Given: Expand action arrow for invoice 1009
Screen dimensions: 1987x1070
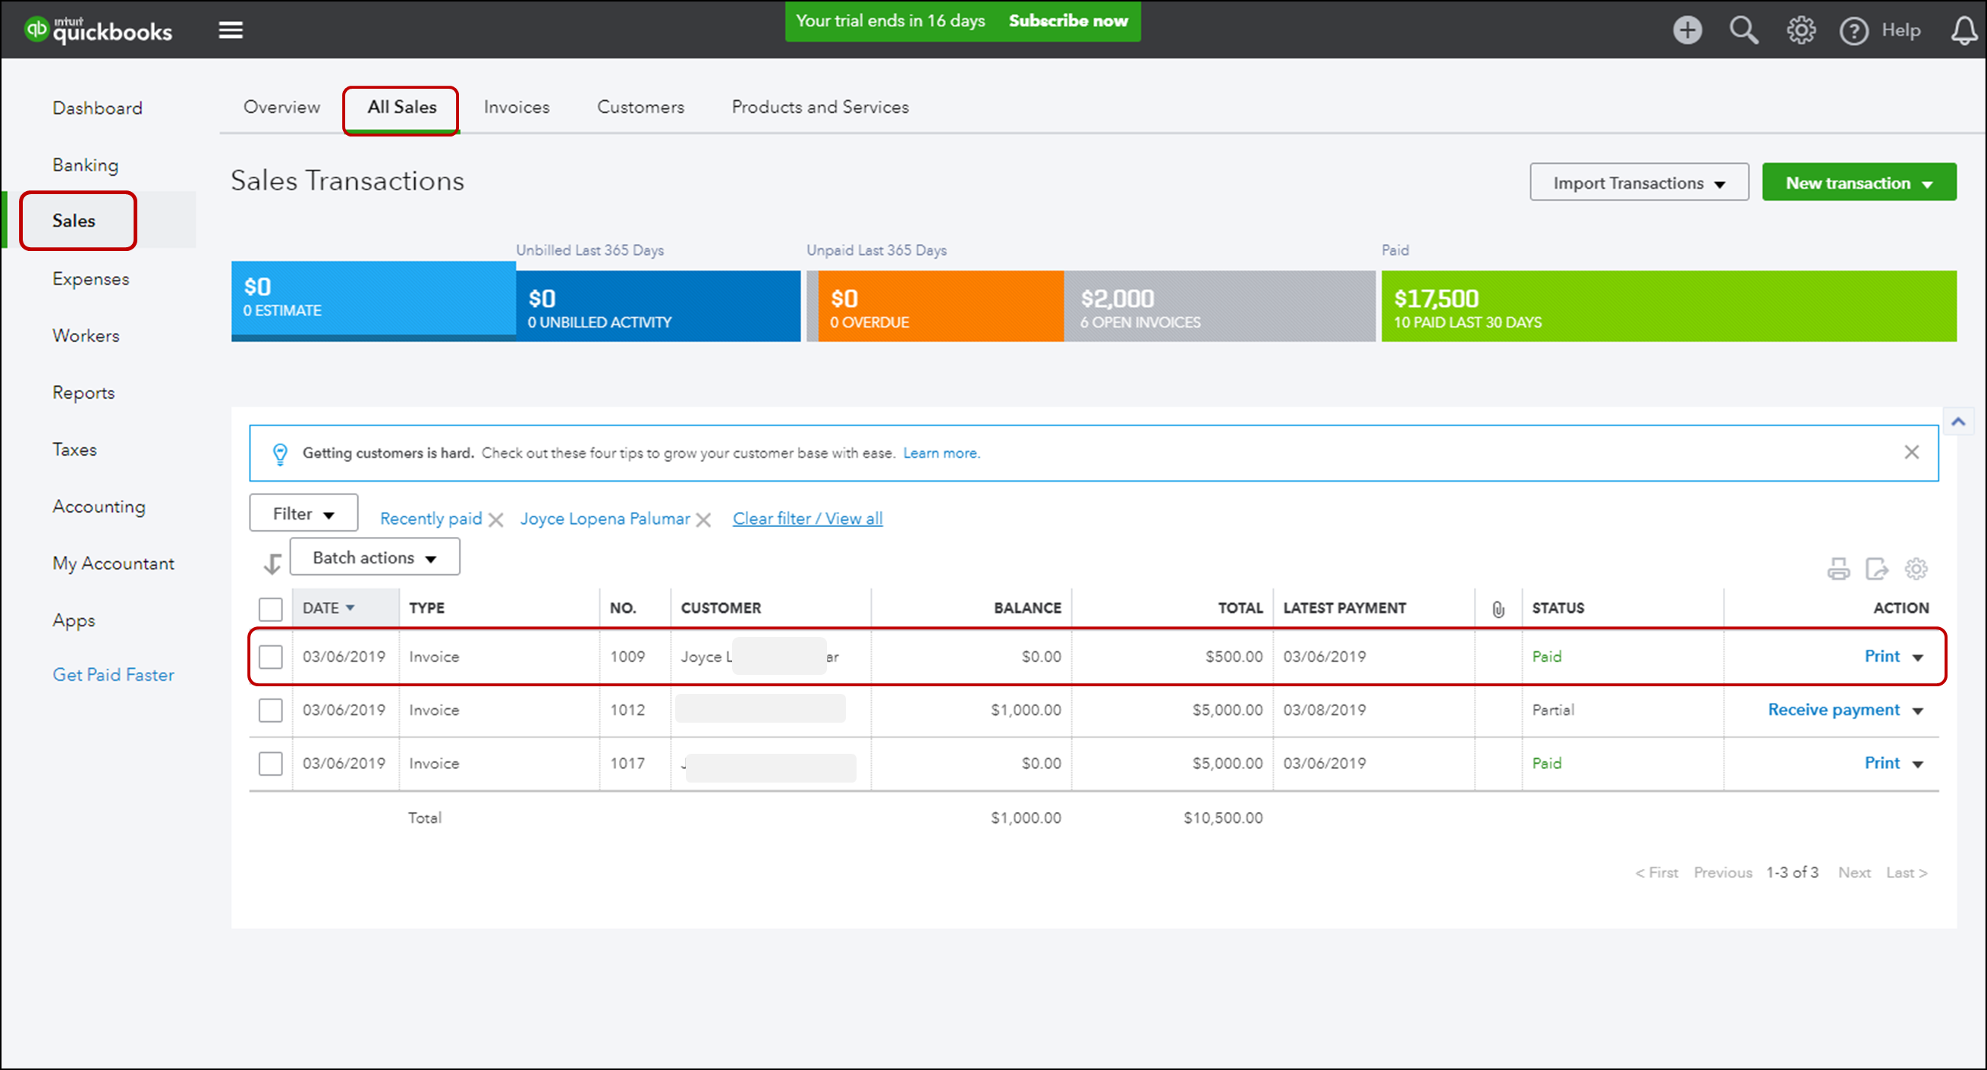Looking at the screenshot, I should click(x=1917, y=657).
